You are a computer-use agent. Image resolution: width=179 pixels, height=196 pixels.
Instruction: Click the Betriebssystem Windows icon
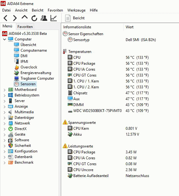coord(11,95)
